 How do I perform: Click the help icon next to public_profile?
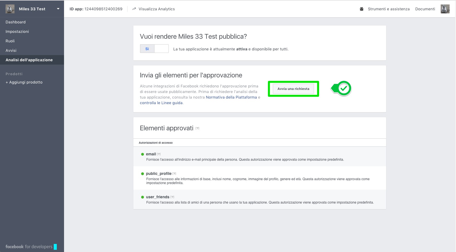pos(174,174)
